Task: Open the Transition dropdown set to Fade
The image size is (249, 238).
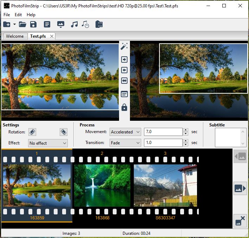Action: (x=125, y=143)
